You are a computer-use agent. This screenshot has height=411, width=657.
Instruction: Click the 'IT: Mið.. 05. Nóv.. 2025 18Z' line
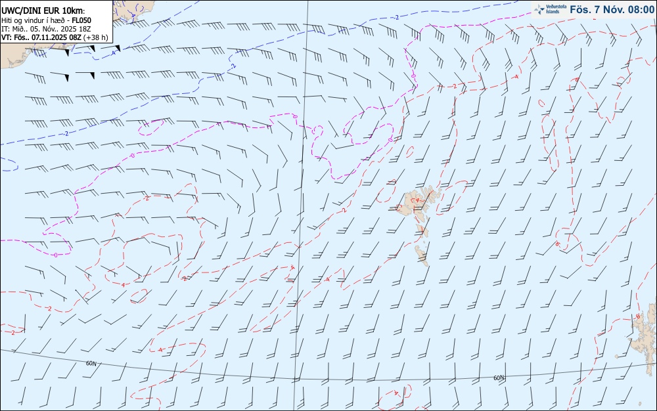click(46, 29)
